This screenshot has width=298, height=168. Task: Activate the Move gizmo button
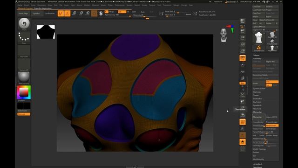coord(74,14)
